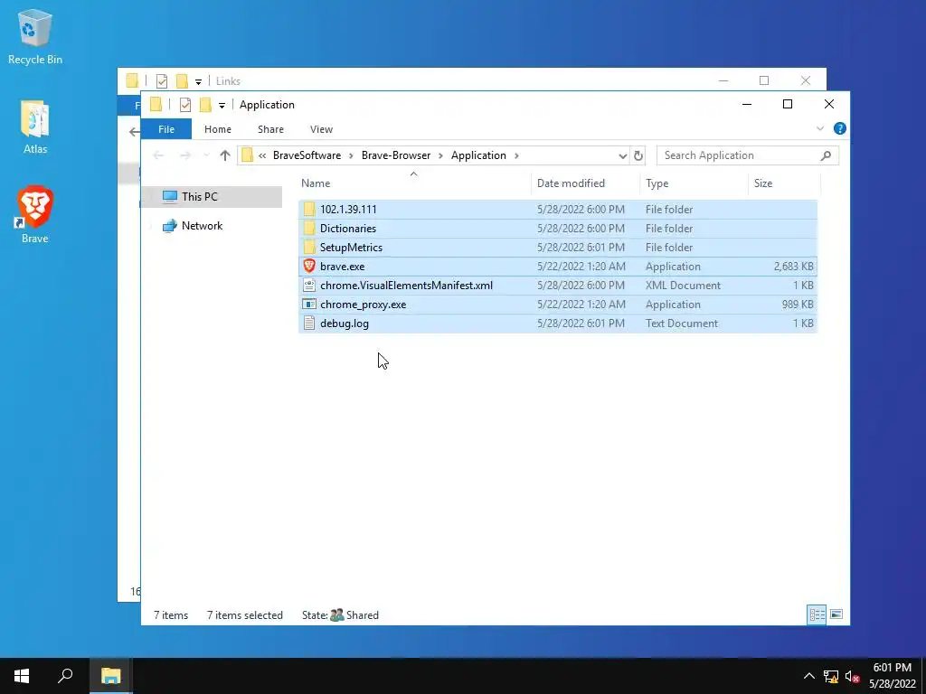The height and width of the screenshot is (694, 926).
Task: Open Recent locations dropdown arrow
Action: (x=205, y=155)
